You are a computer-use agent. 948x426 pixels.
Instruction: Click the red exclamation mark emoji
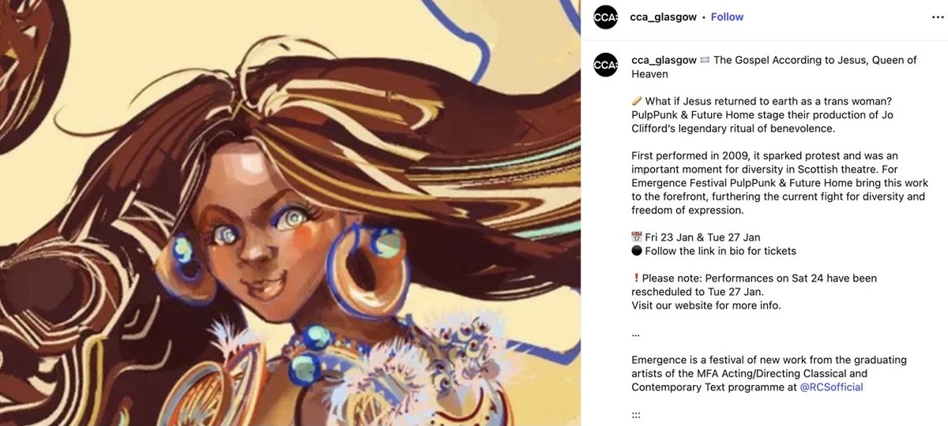[636, 278]
